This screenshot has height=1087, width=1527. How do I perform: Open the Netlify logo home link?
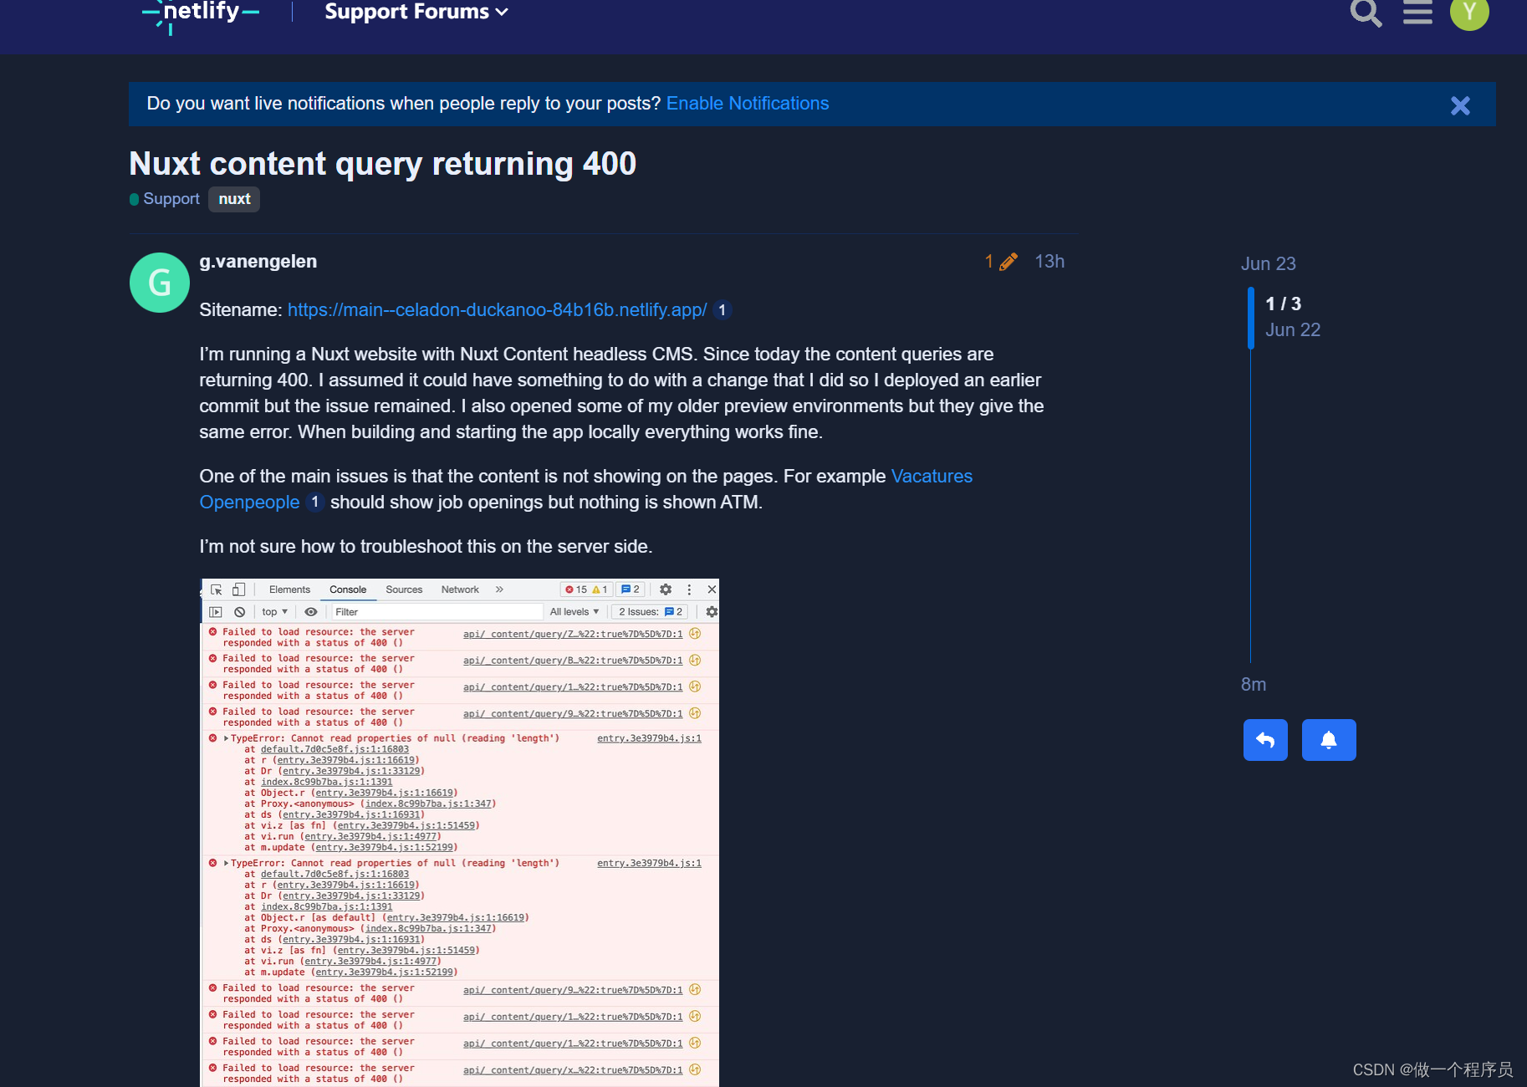201,13
